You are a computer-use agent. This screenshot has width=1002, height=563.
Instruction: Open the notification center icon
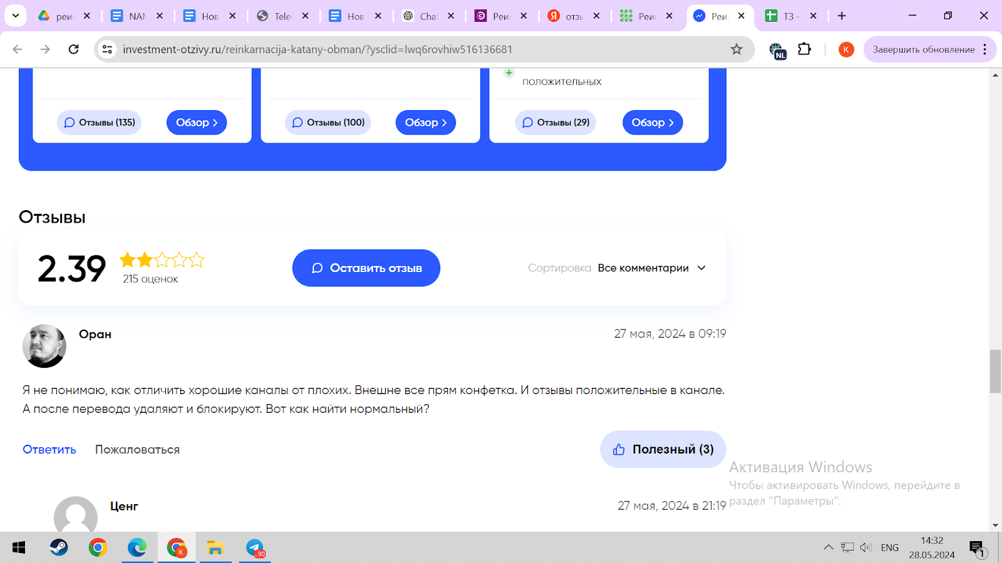(x=977, y=549)
